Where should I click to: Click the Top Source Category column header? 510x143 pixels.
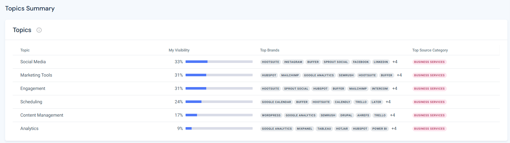point(430,50)
